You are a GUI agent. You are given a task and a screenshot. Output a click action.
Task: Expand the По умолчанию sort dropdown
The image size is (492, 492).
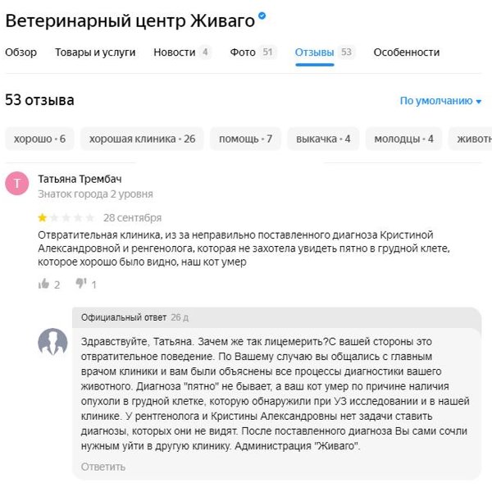(x=440, y=101)
